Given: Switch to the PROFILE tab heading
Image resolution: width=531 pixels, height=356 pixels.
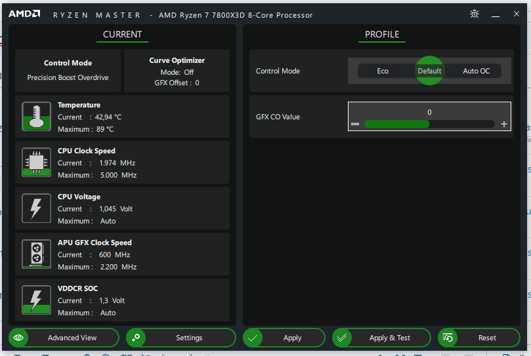Looking at the screenshot, I should pos(382,35).
